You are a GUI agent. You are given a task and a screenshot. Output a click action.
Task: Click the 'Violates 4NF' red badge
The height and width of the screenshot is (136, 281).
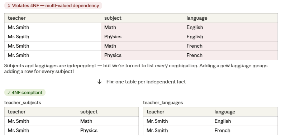coord(53,6)
